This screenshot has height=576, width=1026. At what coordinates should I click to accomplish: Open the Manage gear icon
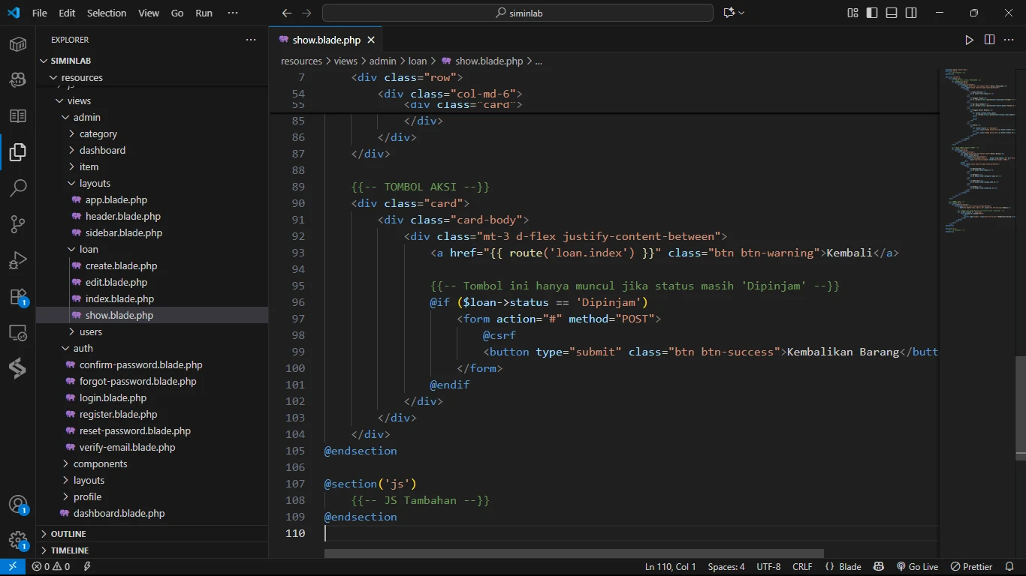(18, 540)
